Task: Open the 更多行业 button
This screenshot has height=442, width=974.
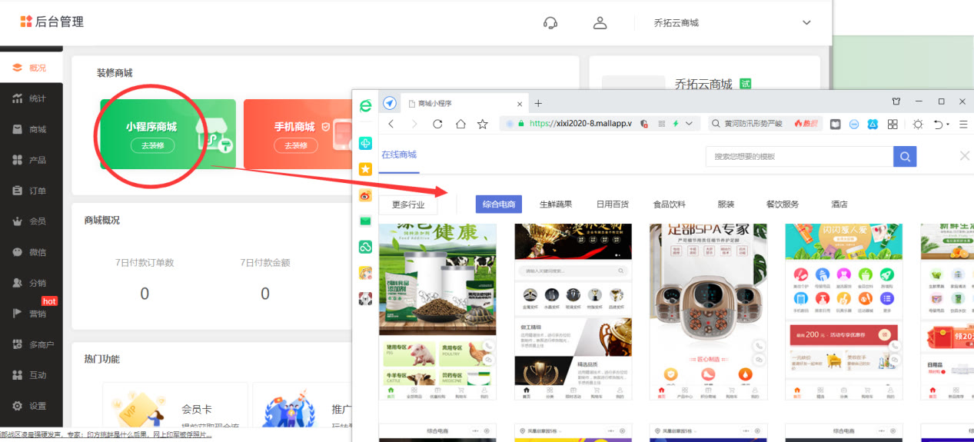Action: point(407,204)
